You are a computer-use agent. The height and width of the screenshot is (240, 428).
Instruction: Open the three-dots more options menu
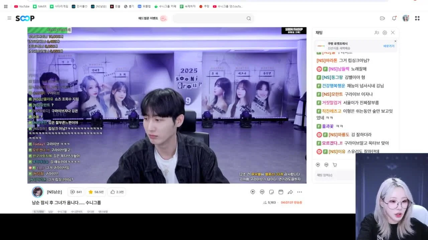pyautogui.click(x=300, y=192)
